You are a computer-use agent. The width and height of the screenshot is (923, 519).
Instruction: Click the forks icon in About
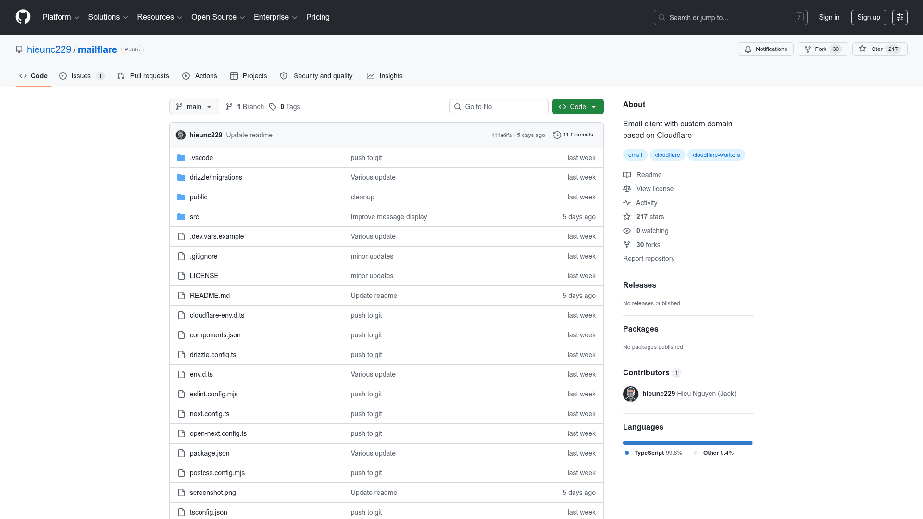(x=627, y=245)
